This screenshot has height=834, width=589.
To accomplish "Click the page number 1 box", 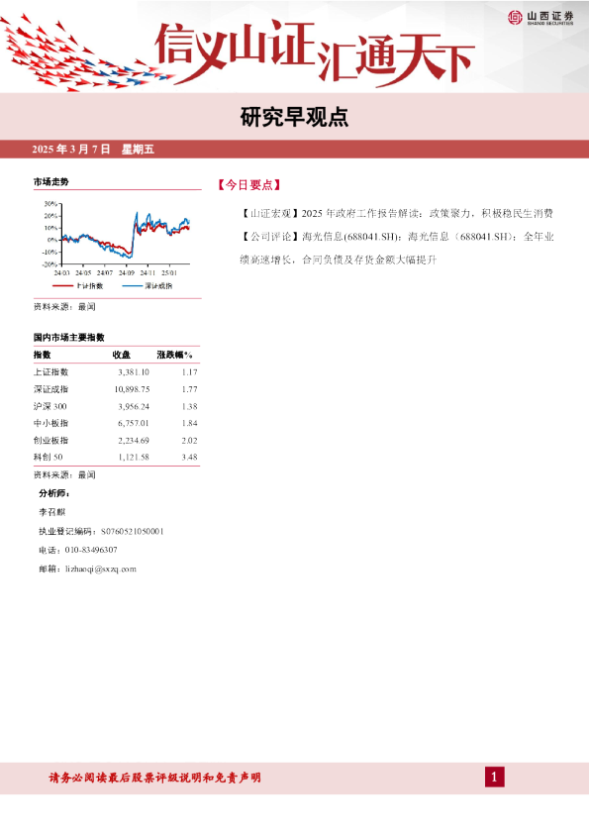I will click(494, 778).
